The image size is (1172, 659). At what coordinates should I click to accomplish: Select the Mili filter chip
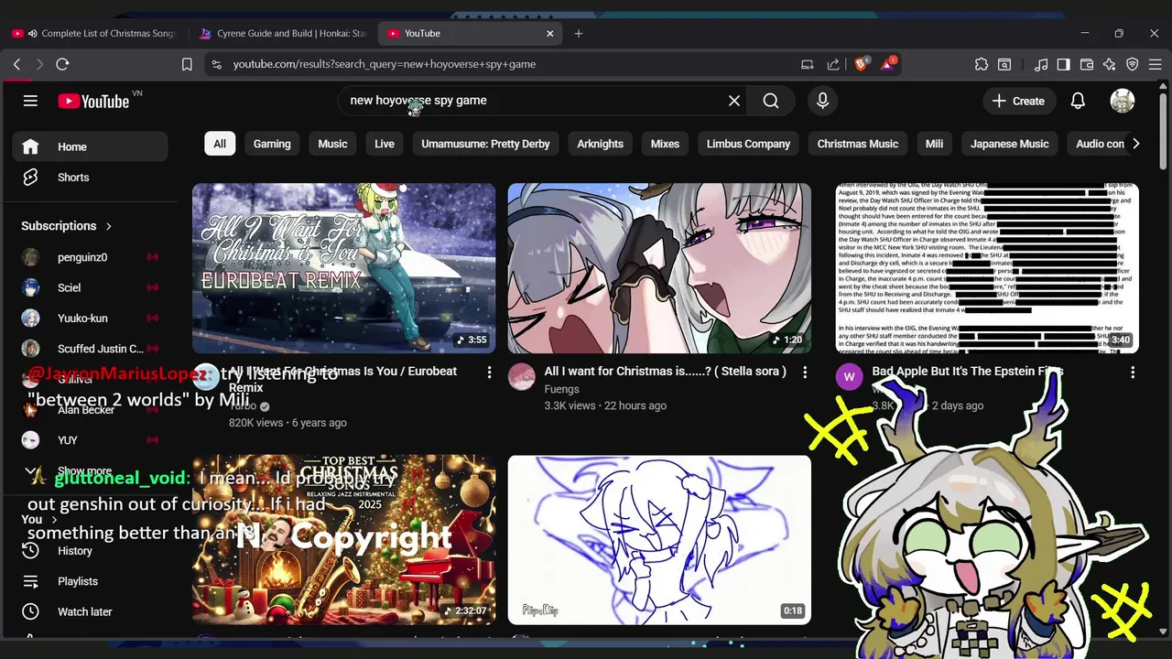(934, 144)
